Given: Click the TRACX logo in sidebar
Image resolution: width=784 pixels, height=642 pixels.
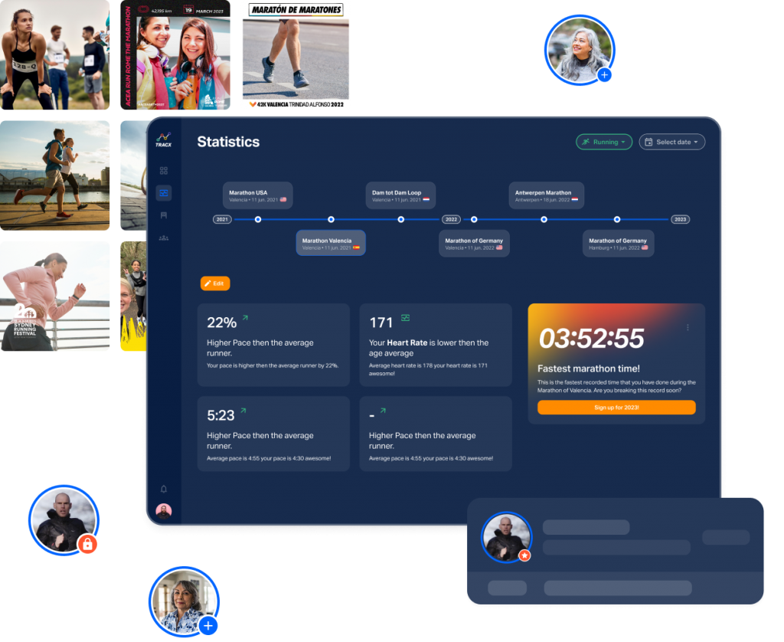Looking at the screenshot, I should pos(164,139).
